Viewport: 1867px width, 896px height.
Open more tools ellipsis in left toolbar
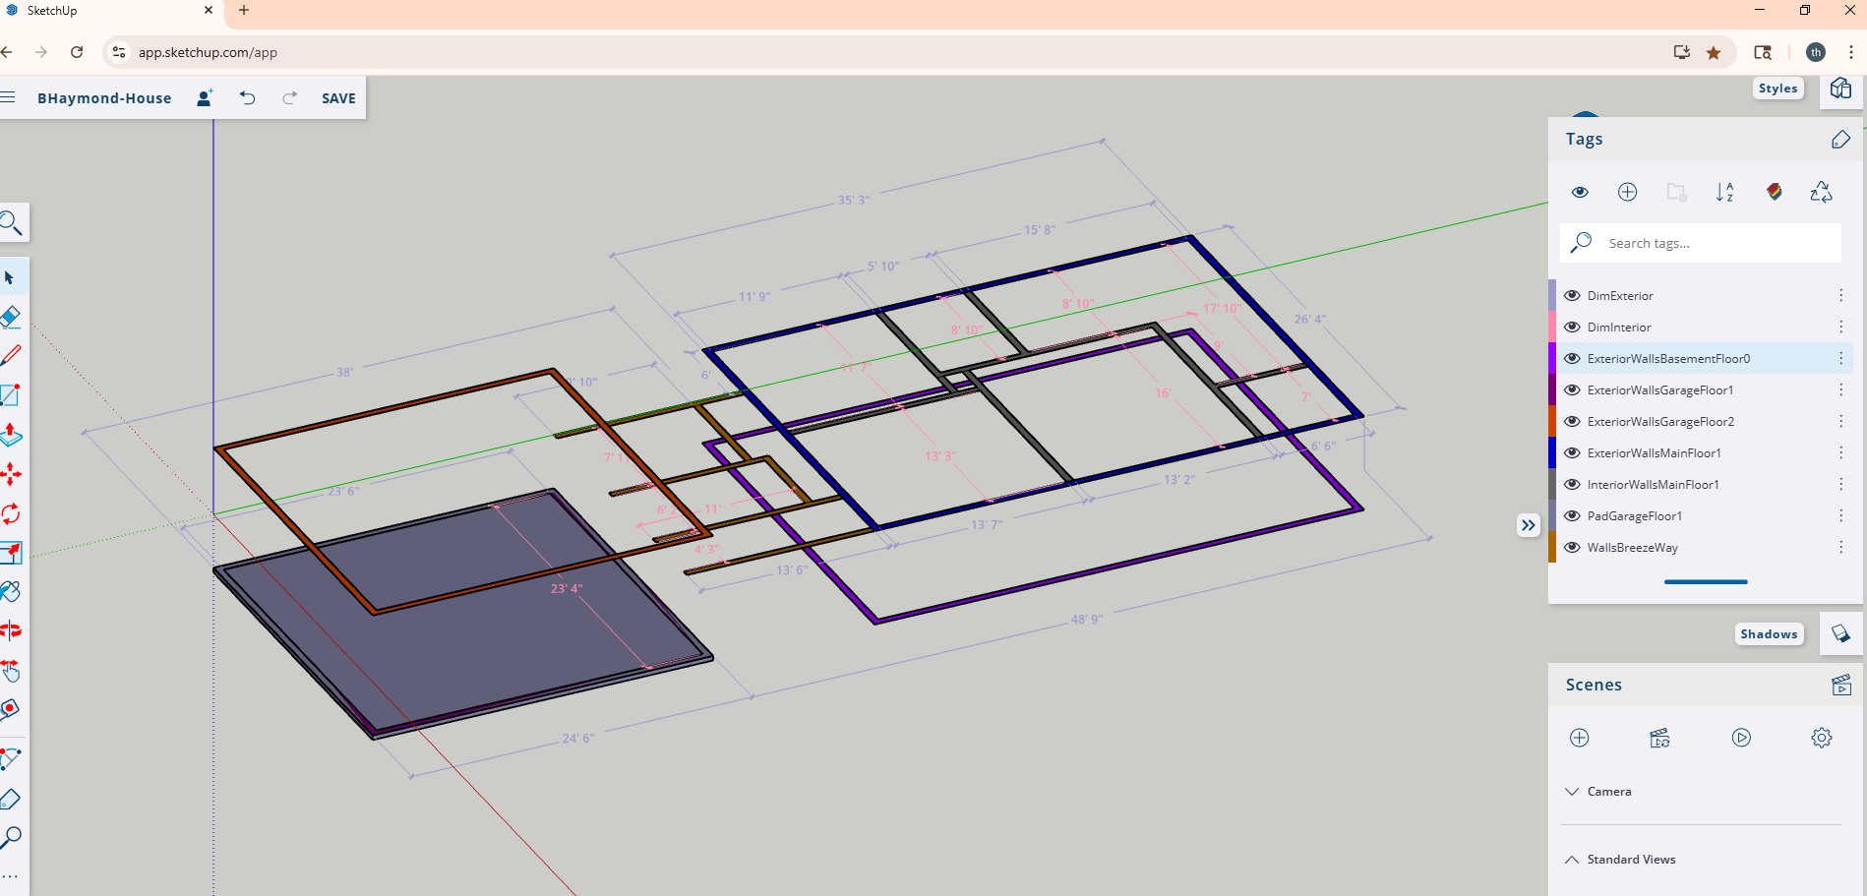point(11,876)
